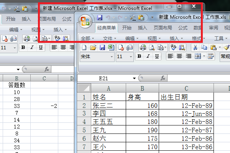Open file using the folder icon
Viewport: 230px width, 153px height.
(93, 47)
